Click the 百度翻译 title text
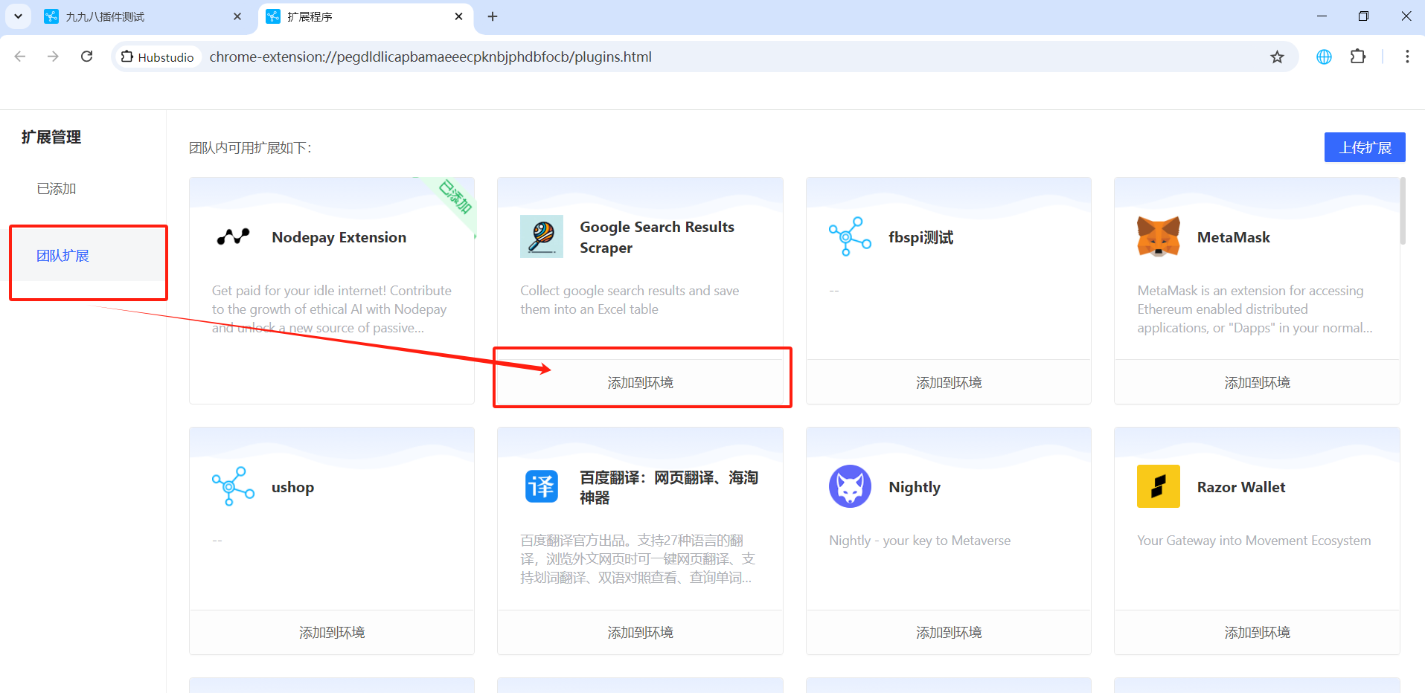Screen dimensions: 1425x693 point(669,487)
